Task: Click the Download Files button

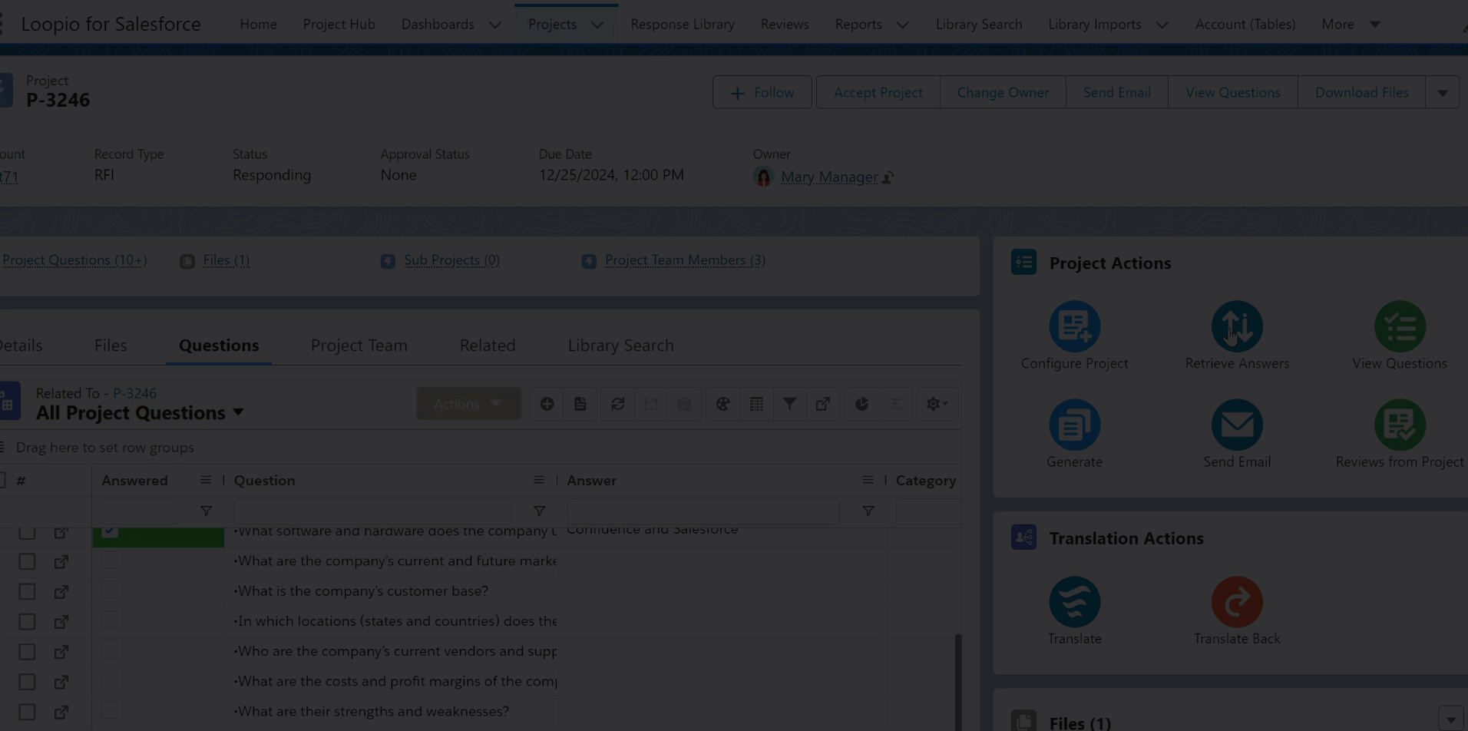Action: (1362, 93)
